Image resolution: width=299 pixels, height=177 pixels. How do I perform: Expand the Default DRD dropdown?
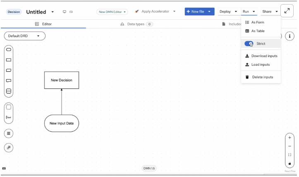click(x=24, y=36)
